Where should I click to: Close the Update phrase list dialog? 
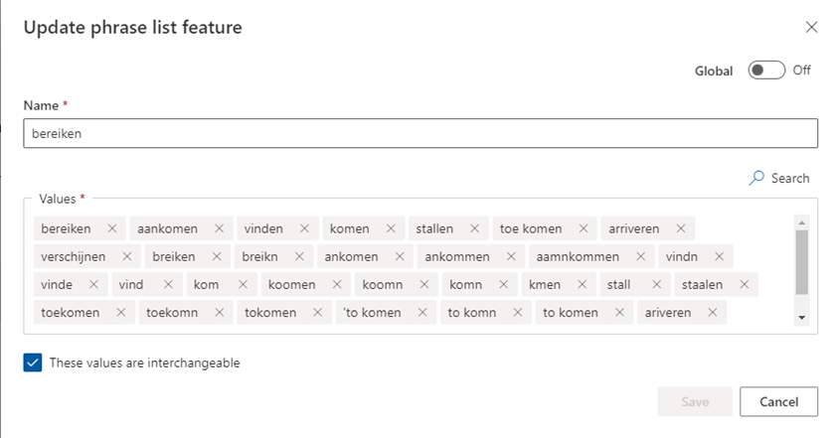812,28
